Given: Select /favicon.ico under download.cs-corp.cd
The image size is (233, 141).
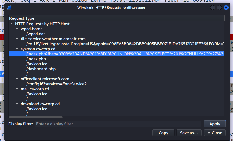Looking at the screenshot, I should (116, 109).
